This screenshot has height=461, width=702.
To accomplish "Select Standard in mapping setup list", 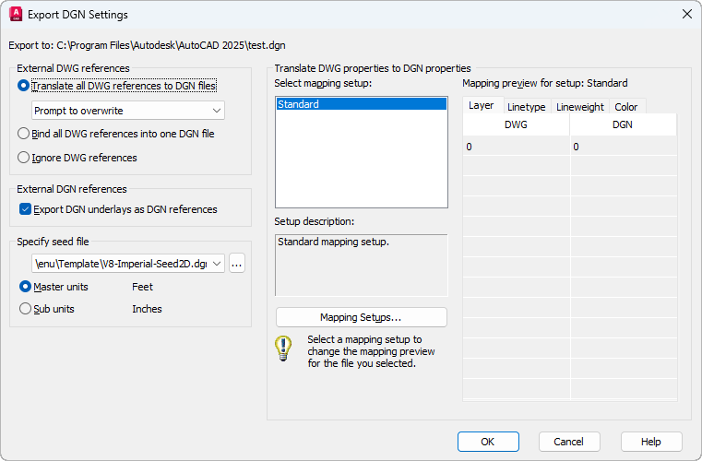I will click(x=361, y=104).
